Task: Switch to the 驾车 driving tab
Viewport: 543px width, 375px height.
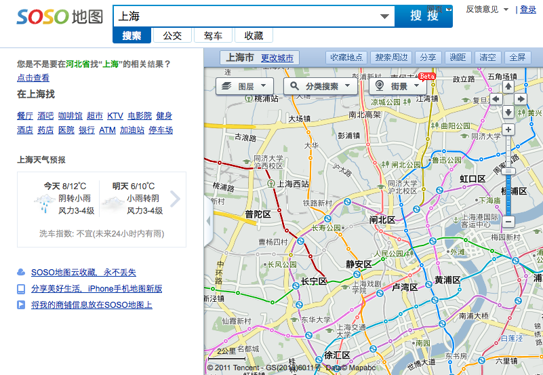Action: click(213, 36)
